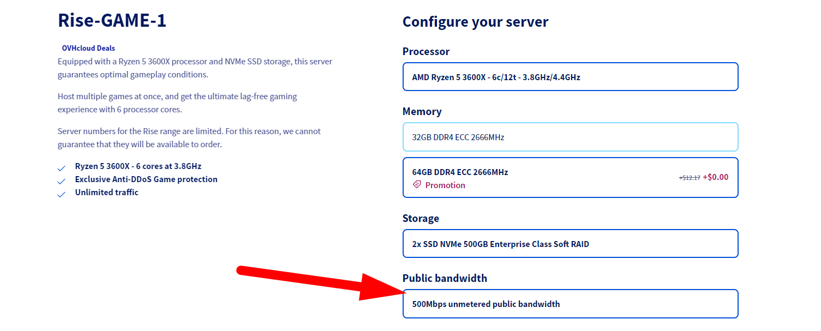Click the "Unlimited traffic" feature text

[106, 192]
